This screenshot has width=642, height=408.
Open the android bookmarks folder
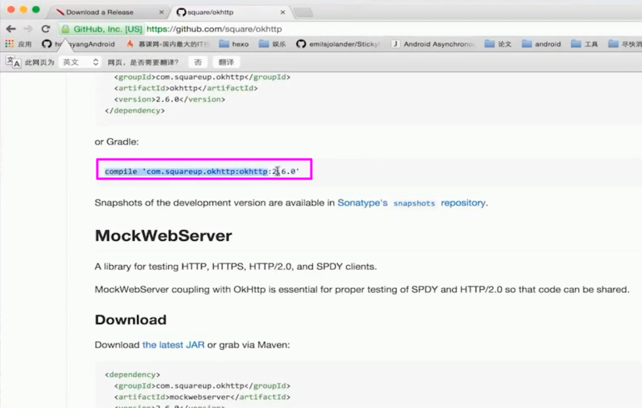tap(541, 44)
